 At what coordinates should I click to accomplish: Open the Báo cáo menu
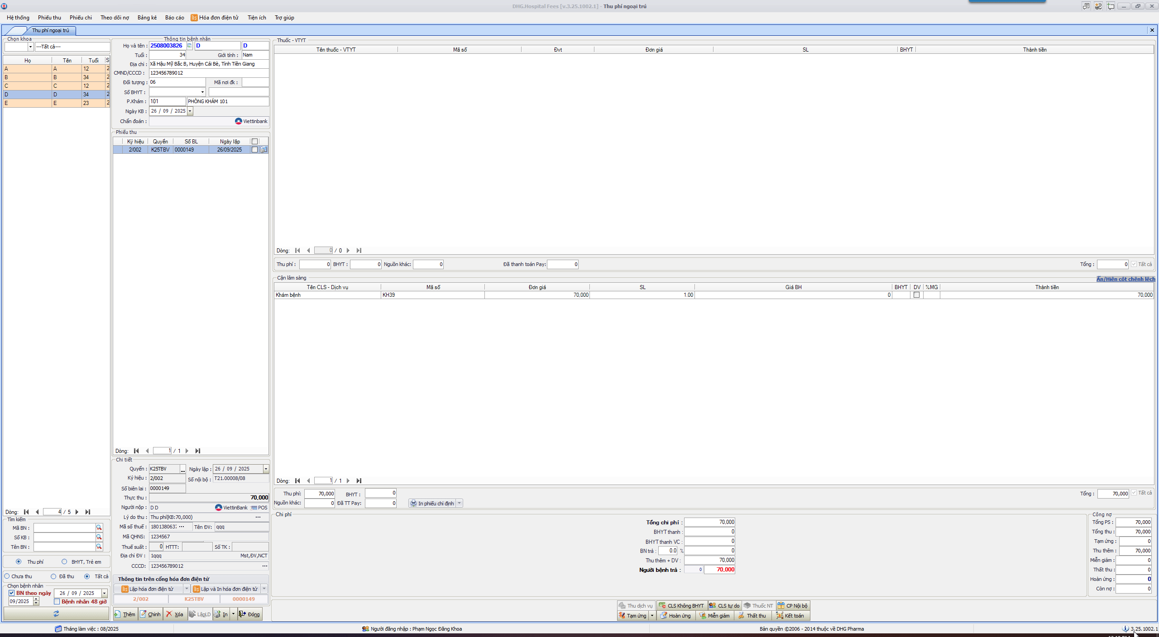click(x=174, y=18)
